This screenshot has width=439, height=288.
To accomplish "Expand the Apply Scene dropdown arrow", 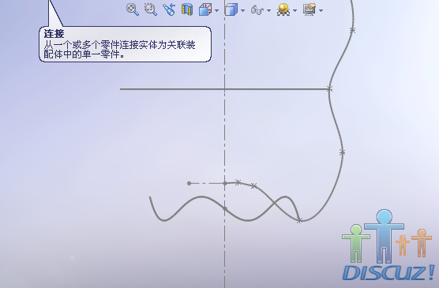I will pyautogui.click(x=295, y=10).
